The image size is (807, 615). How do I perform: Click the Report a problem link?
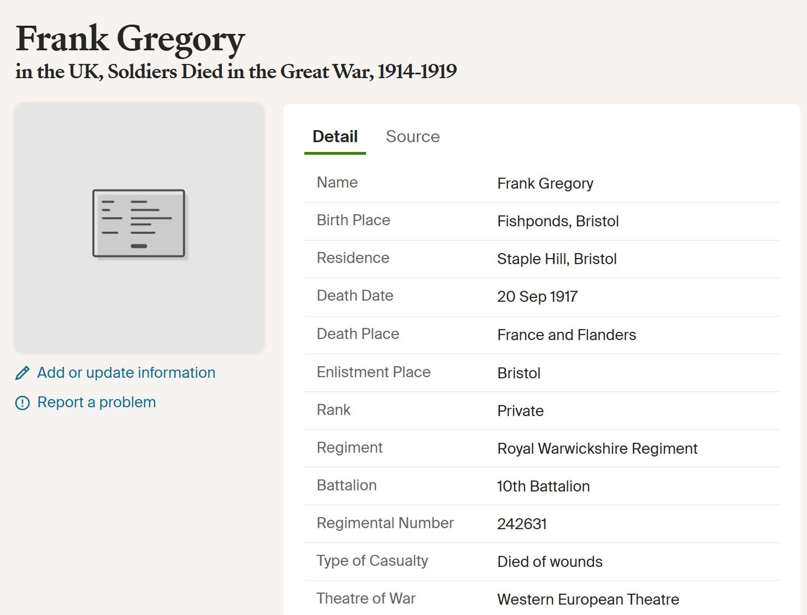pyautogui.click(x=96, y=402)
